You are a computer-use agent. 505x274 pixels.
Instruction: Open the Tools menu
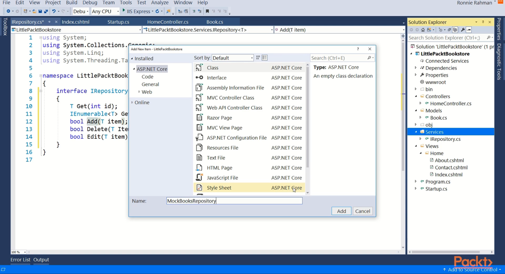[126, 3]
